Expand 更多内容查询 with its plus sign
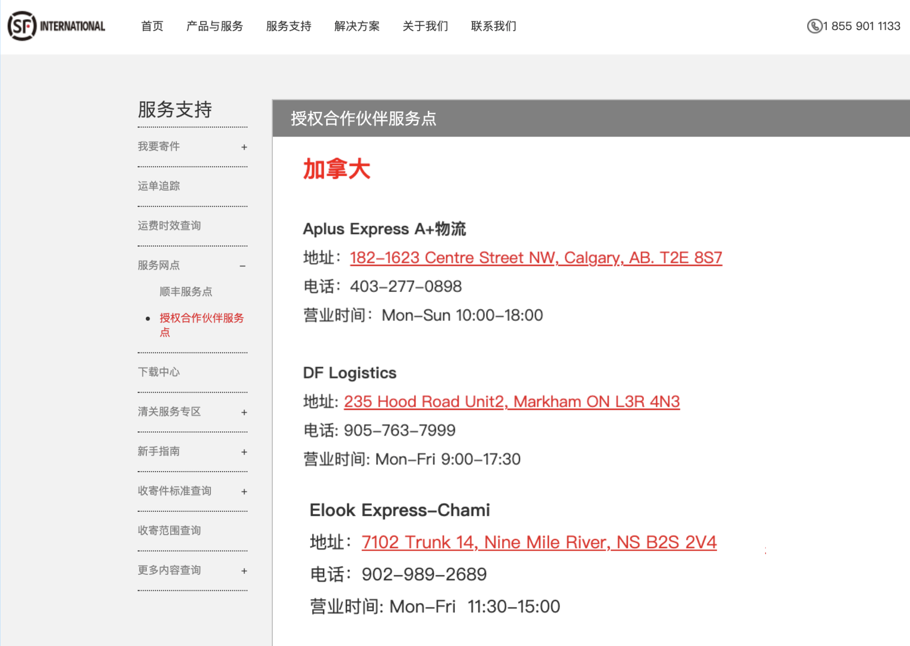 point(244,571)
